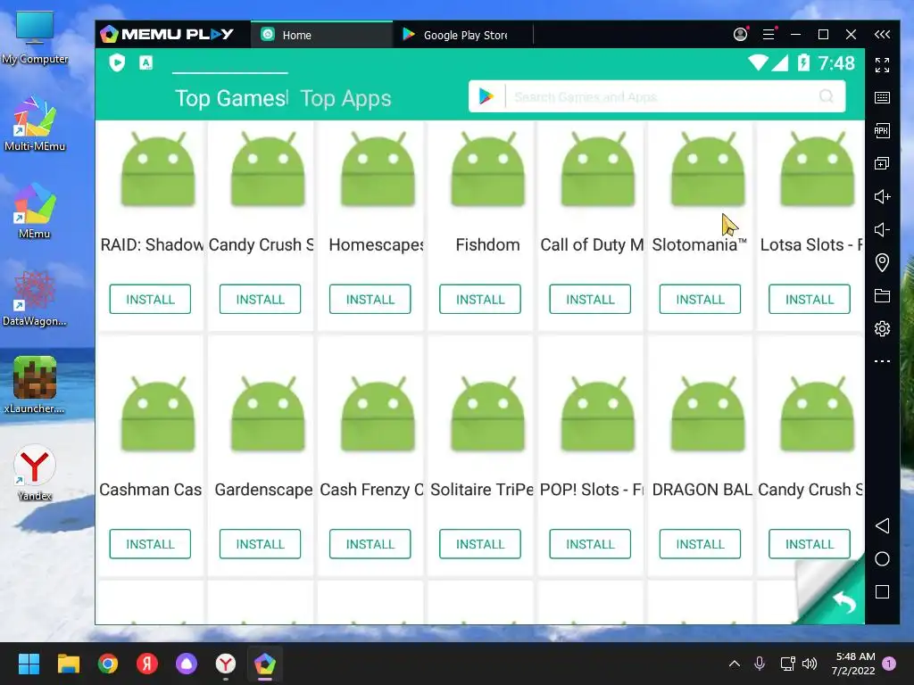Open the MEmu account profile icon
914x685 pixels.
point(740,35)
